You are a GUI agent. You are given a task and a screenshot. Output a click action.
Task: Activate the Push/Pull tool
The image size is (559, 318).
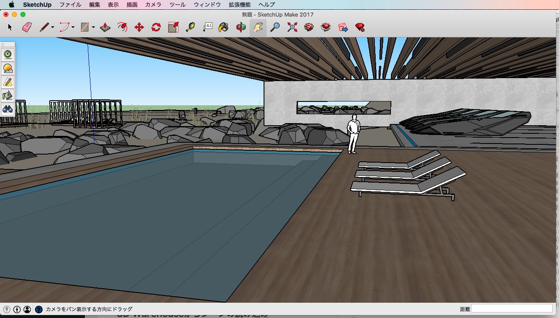click(105, 28)
